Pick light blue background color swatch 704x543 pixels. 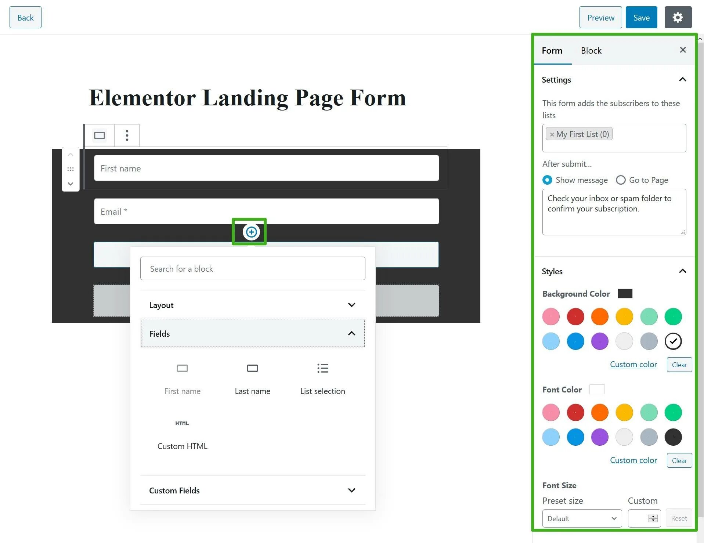click(x=551, y=341)
